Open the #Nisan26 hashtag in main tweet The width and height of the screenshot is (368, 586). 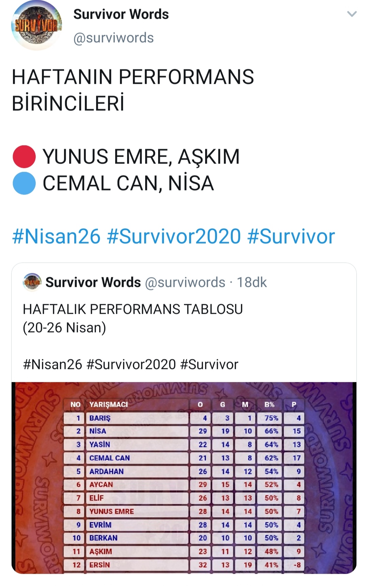pyautogui.click(x=56, y=236)
